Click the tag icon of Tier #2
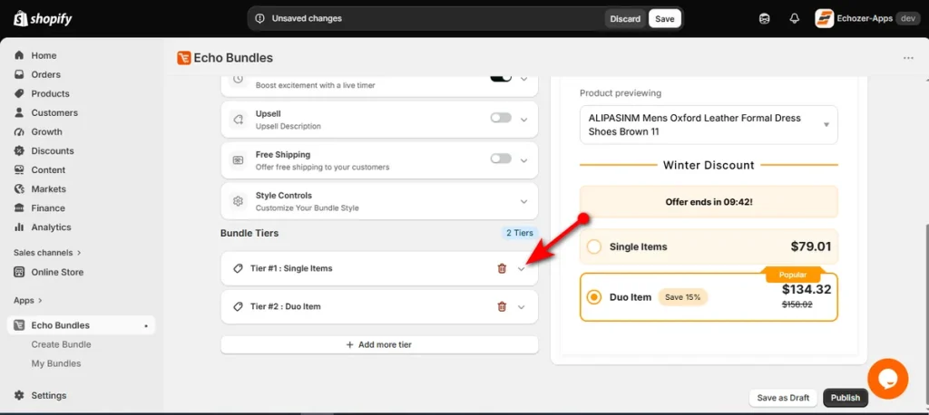Screen dimensions: 929x415 [x=239, y=306]
